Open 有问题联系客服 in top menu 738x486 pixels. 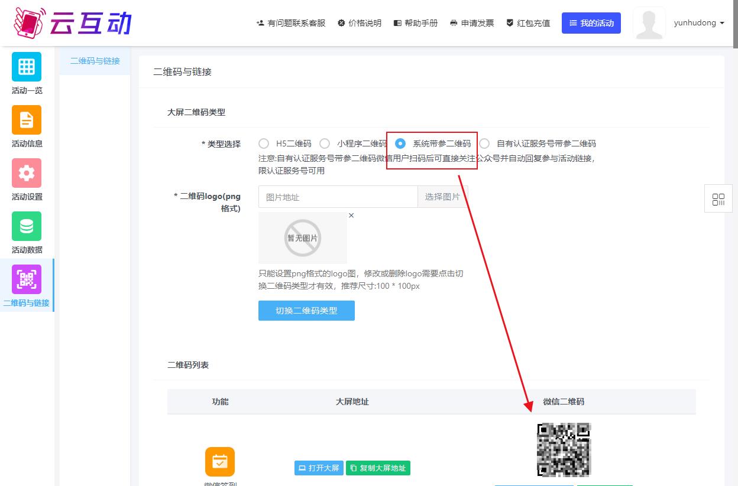point(291,23)
